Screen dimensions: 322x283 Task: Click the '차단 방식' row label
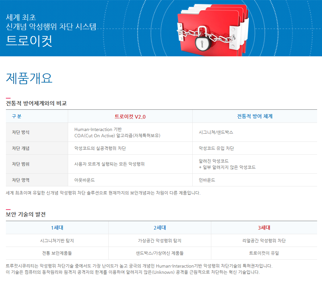point(21,132)
